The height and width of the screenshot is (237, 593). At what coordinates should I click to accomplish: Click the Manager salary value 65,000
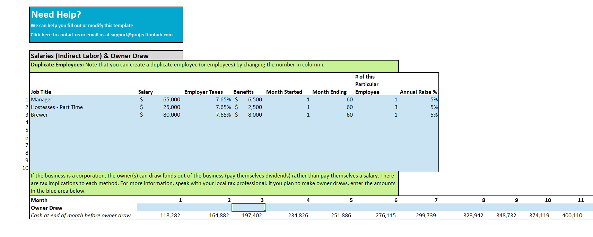coord(172,100)
